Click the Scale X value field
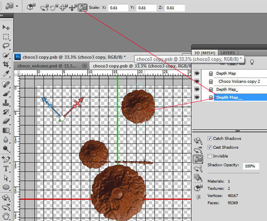Viewport: 267px width, 221px height. [x=118, y=8]
